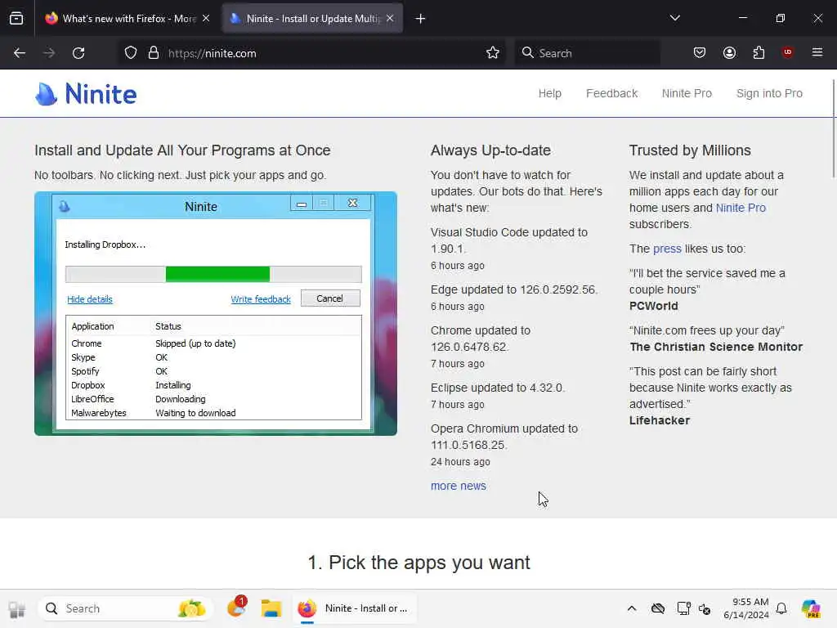This screenshot has width=837, height=628.
Task: View site security padlock info
Action: click(x=154, y=53)
